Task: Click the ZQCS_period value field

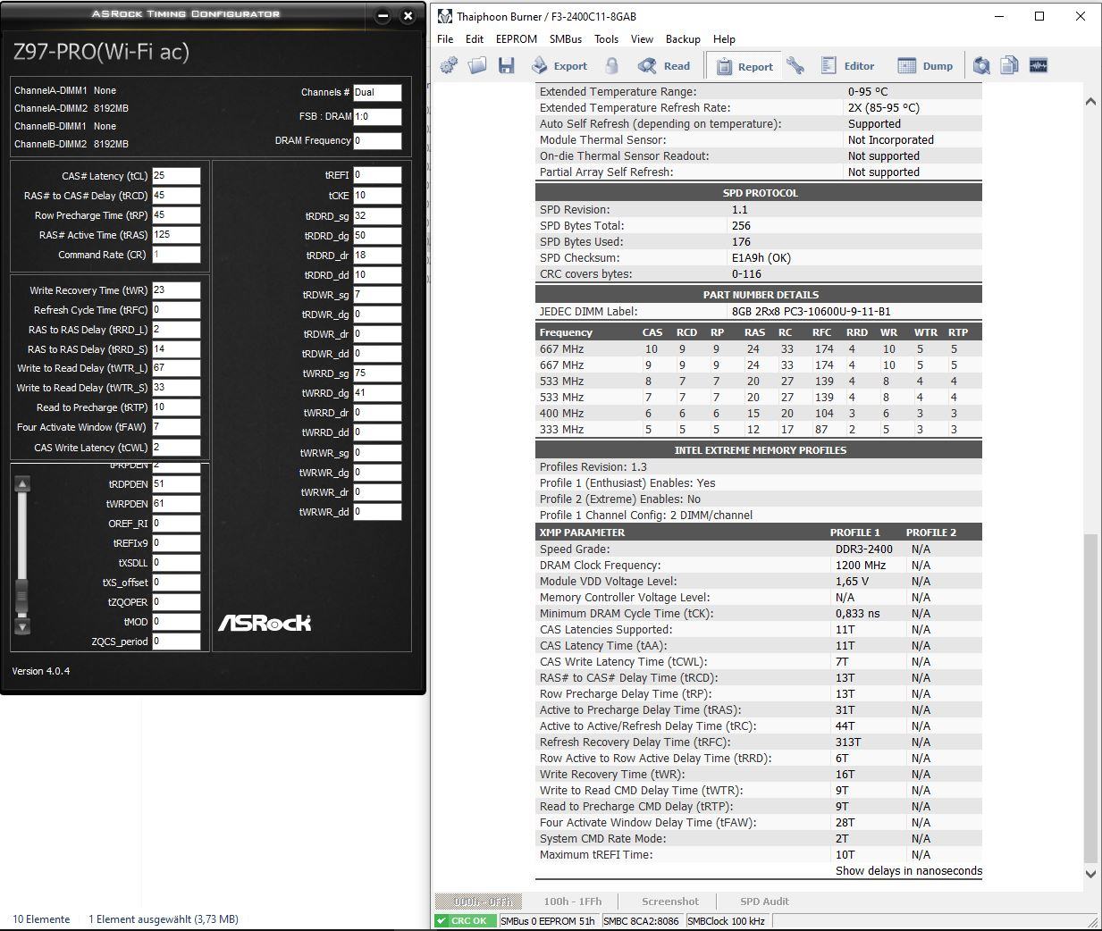Action: [x=176, y=642]
